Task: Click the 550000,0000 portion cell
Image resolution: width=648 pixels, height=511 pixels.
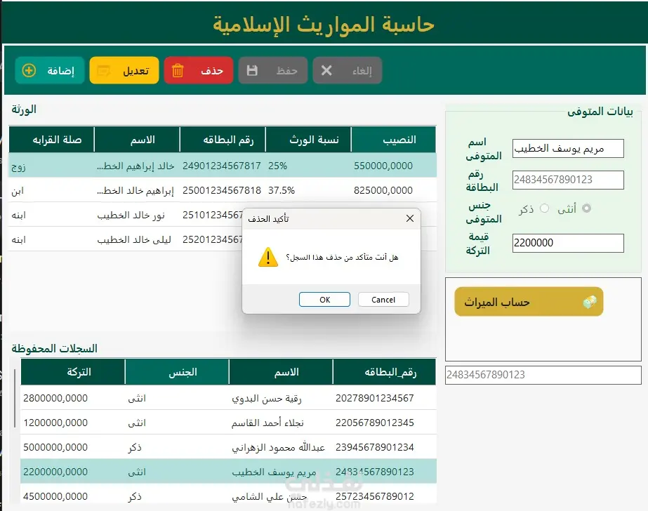Action: pyautogui.click(x=383, y=166)
